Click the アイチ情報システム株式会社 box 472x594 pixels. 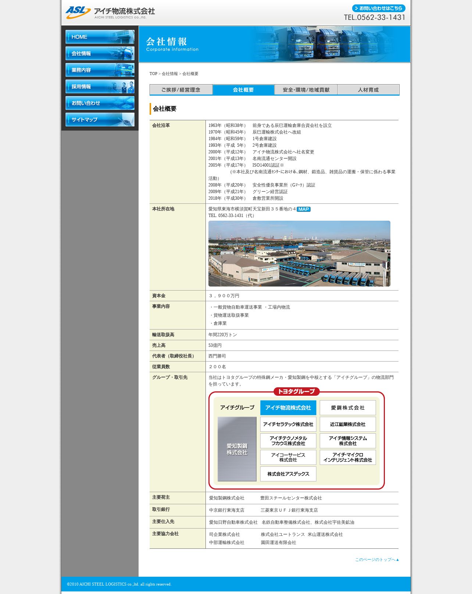click(x=348, y=441)
